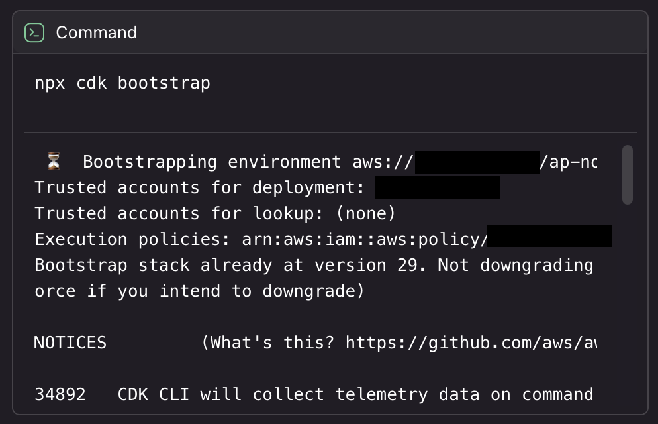Screen dimensions: 658x424
Task: Open the github.com/aws link in NOTICES
Action: pyautogui.click(x=471, y=343)
